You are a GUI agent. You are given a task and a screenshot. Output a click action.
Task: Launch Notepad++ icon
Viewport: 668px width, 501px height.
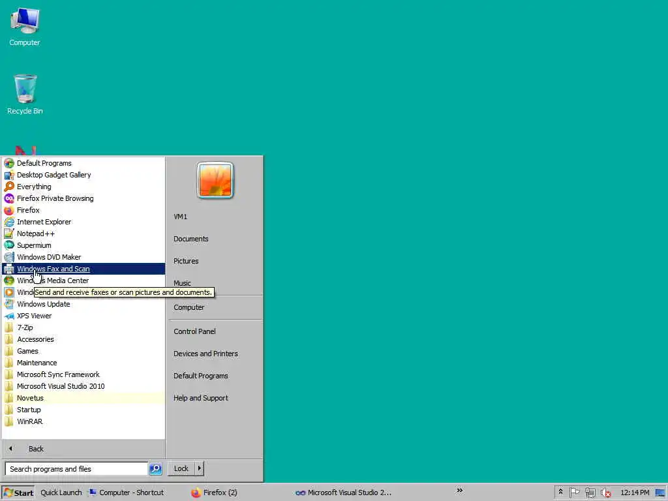click(x=9, y=234)
